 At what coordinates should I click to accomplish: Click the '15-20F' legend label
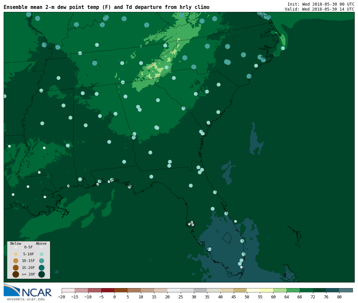click(29, 268)
